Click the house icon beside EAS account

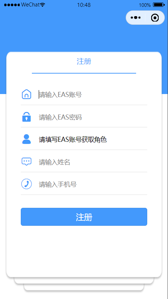27,94
